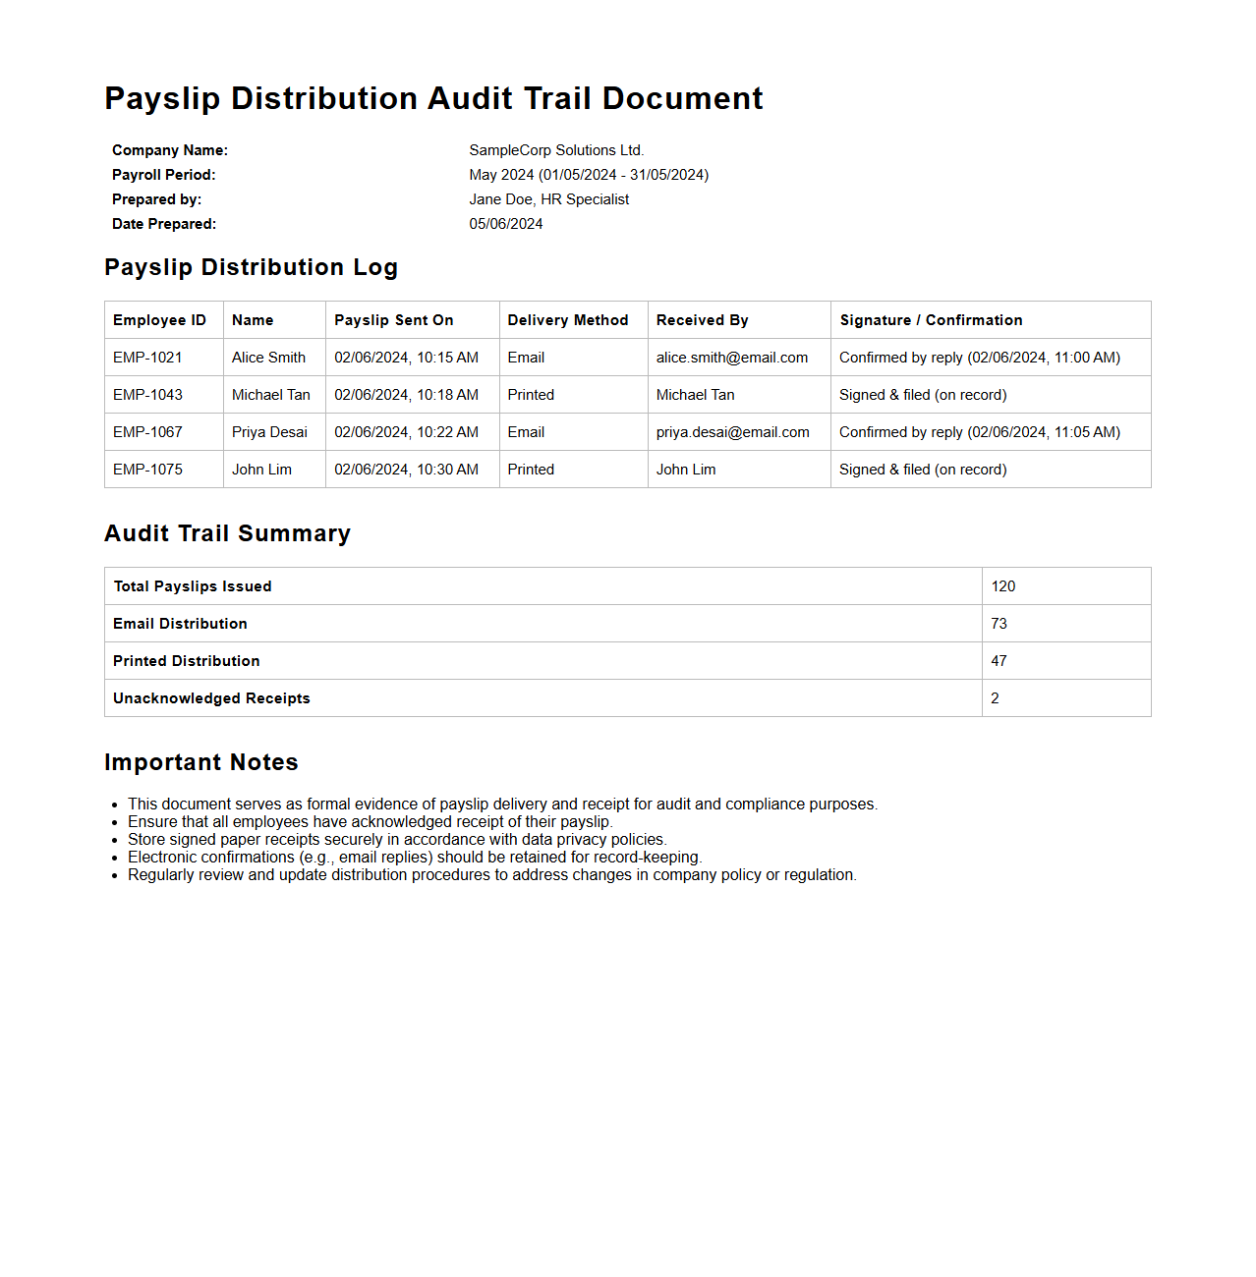This screenshot has width=1256, height=1277.
Task: Click the Email Distribution count 73
Action: 999,624
